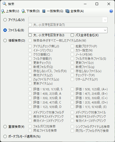Check 検索条件がすべて一致したアイテムのみ(W)
This screenshot has width=115, height=142.
point(30,41)
